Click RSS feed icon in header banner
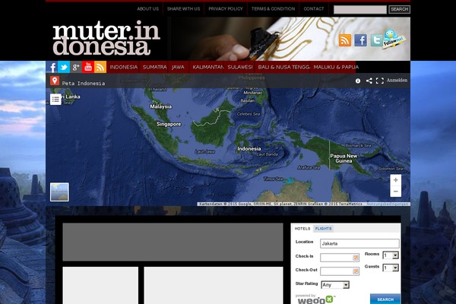Viewport: 456px width, 304px height. point(345,40)
